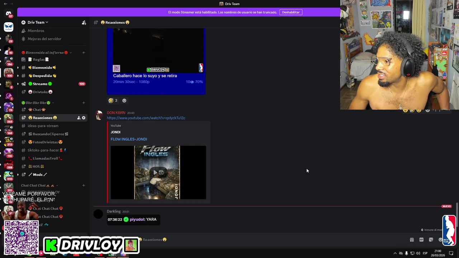Open the gift Nitro icon
Screen dimensions: 459x258
click(x=412, y=240)
